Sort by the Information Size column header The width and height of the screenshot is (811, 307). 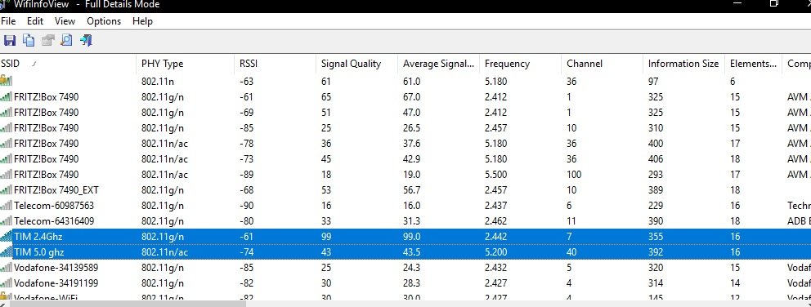click(x=683, y=64)
